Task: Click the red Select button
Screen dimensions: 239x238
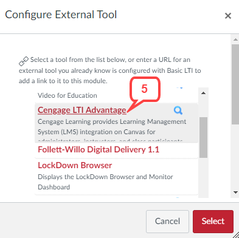Action: (x=213, y=221)
